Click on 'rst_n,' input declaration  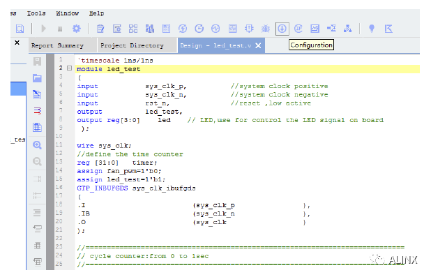point(158,103)
